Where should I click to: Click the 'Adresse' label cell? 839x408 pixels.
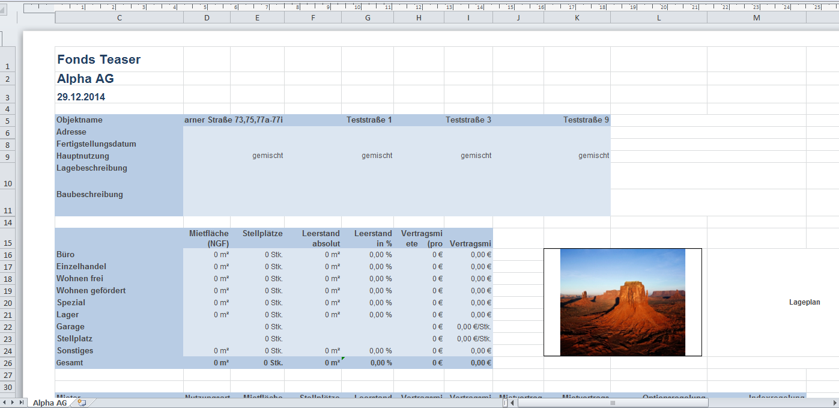click(119, 132)
